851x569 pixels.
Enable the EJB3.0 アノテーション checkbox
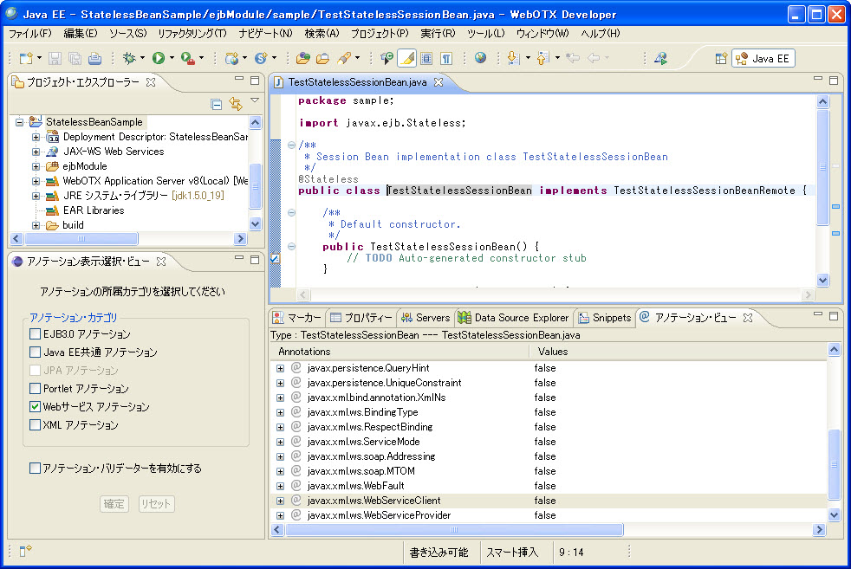[x=36, y=334]
